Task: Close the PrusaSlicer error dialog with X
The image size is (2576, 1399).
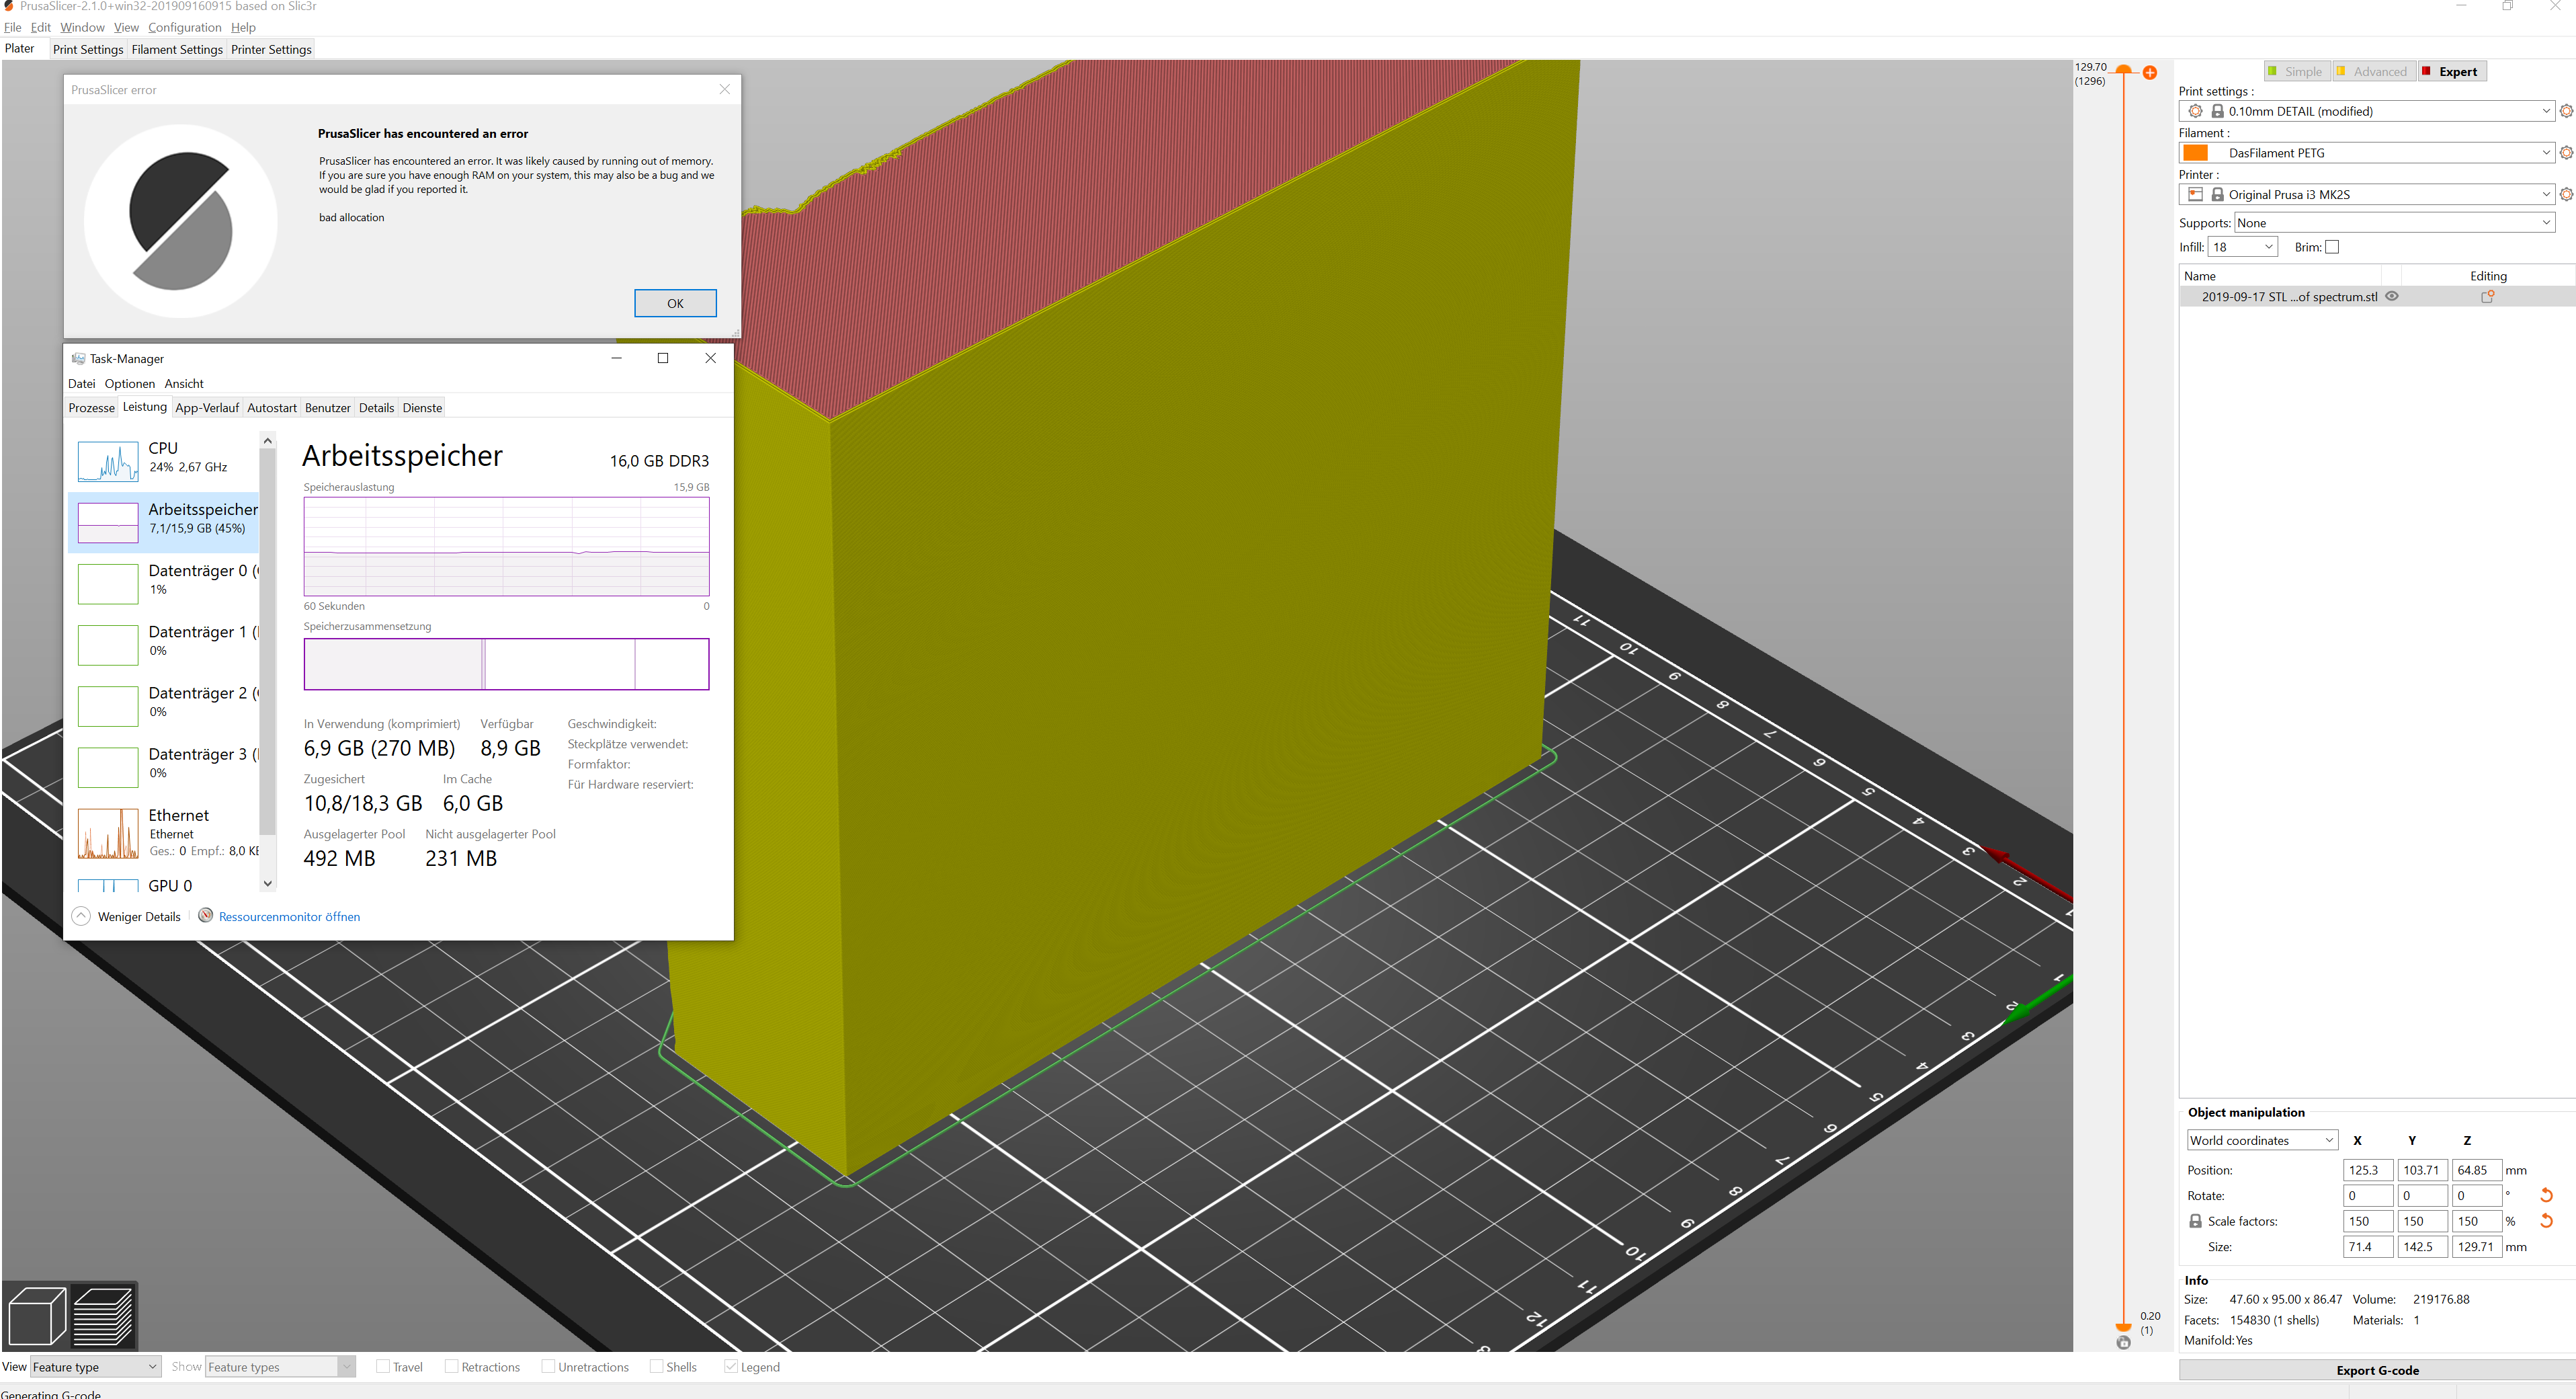Action: 724,89
